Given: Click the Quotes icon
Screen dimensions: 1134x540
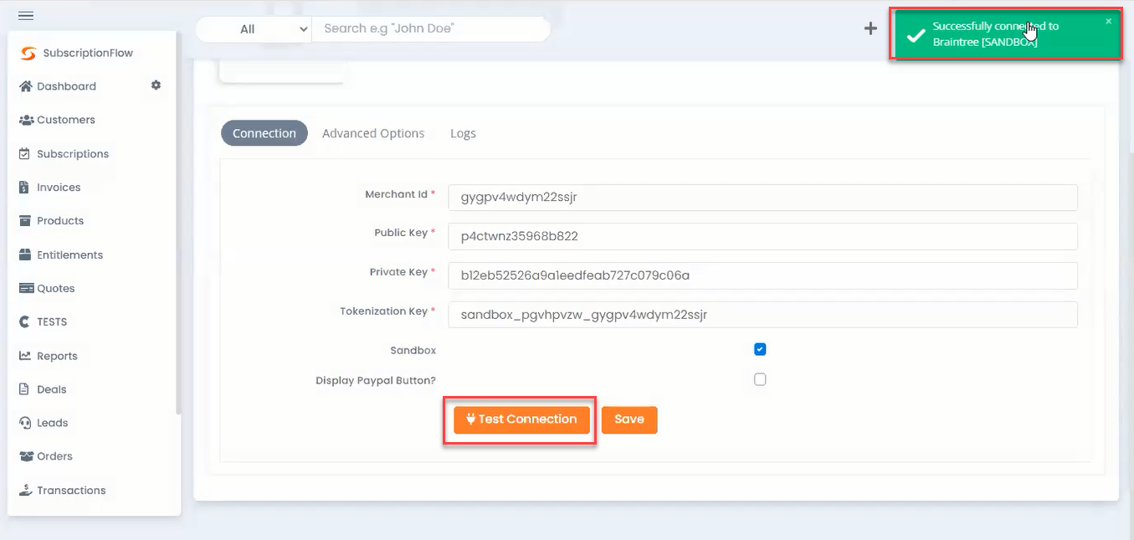Looking at the screenshot, I should coord(26,288).
